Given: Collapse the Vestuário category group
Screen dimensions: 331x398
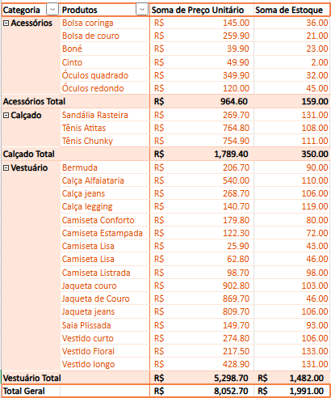Looking at the screenshot, I should point(6,168).
